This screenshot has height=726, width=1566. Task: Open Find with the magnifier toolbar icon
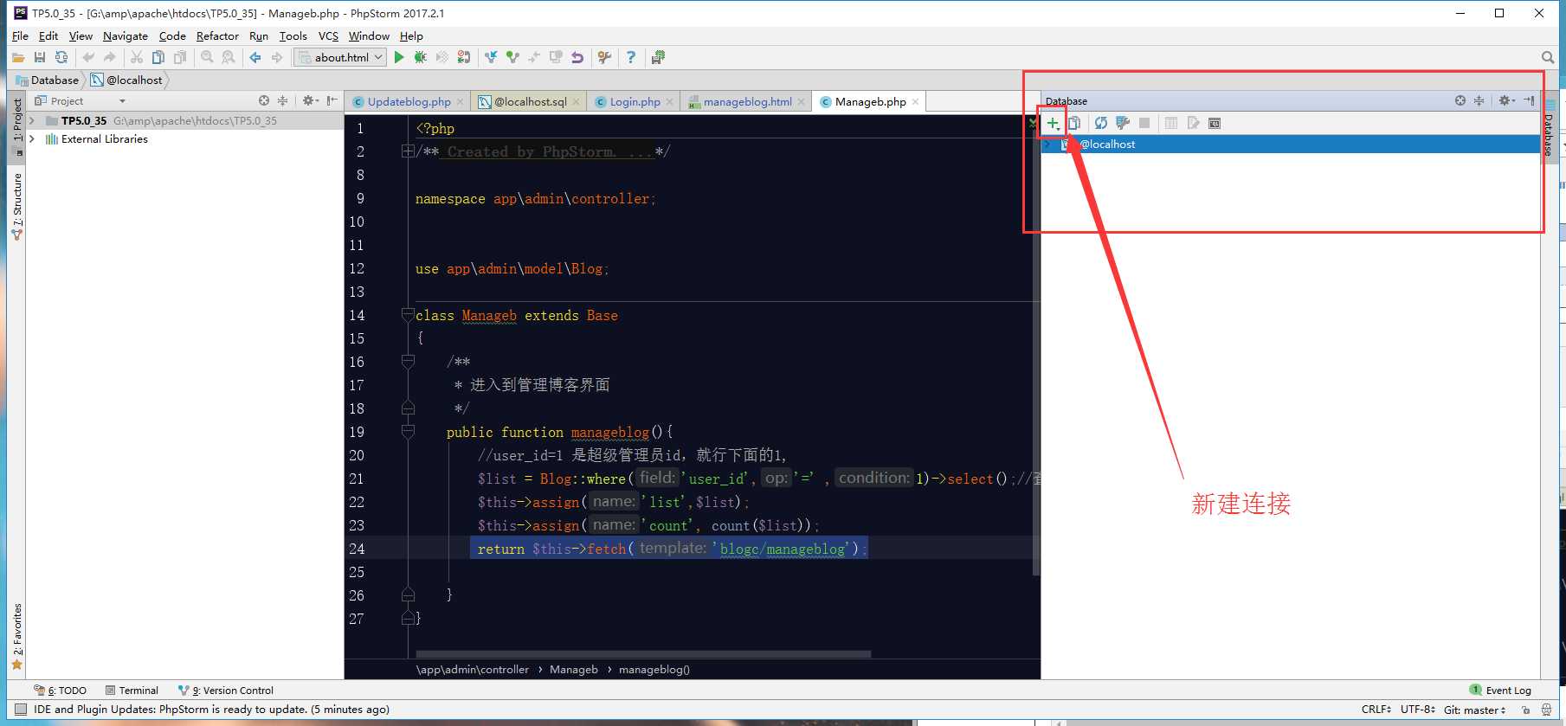coord(207,57)
